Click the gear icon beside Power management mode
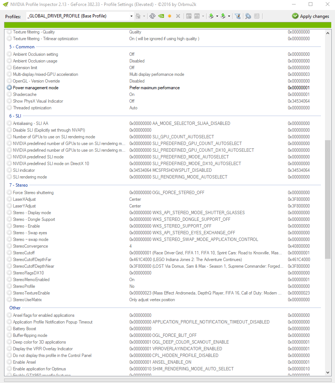Image resolution: width=335 pixels, height=383 pixels. tap(9, 88)
